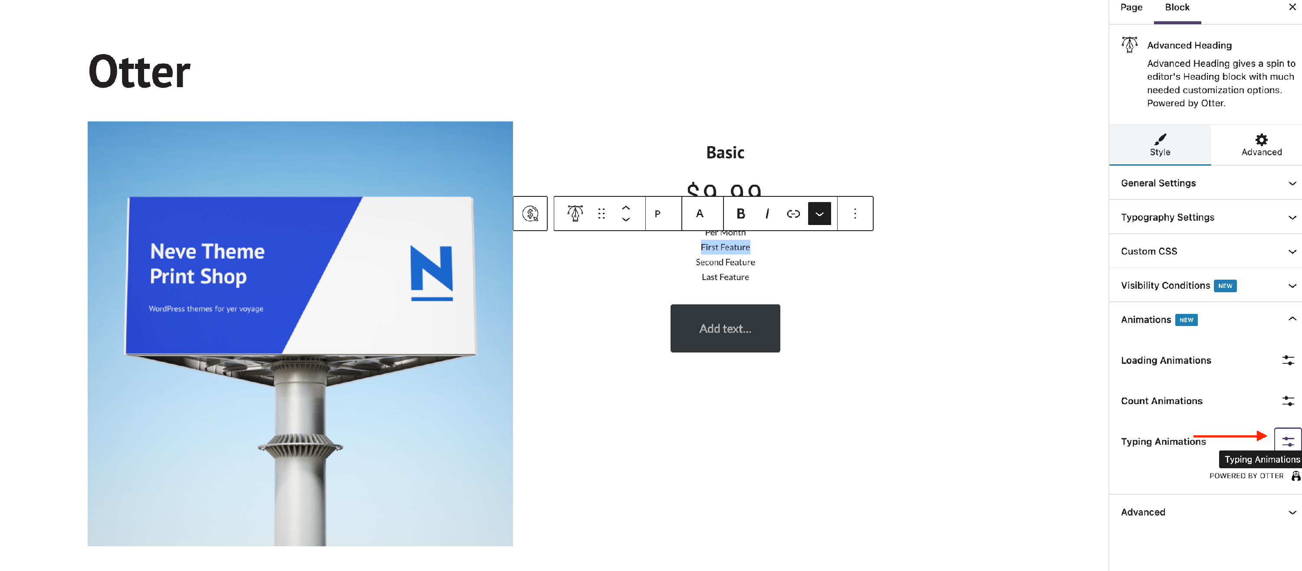Viewport: 1302px width, 571px height.
Task: Switch to the Page tab
Action: [1131, 7]
